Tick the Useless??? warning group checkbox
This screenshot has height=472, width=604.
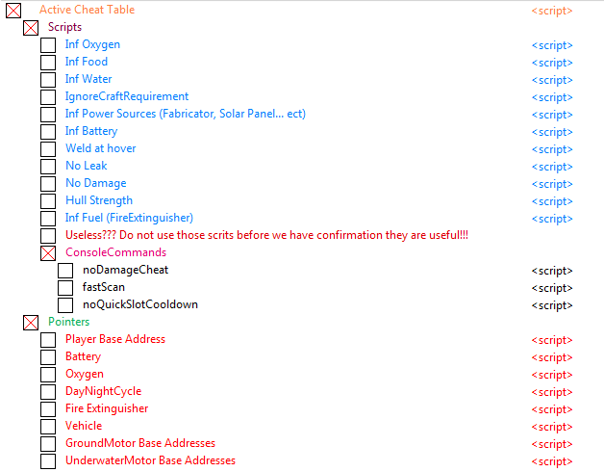(48, 236)
